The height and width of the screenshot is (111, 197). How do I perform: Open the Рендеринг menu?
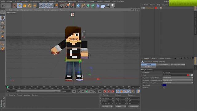pyautogui.click(x=72, y=2)
